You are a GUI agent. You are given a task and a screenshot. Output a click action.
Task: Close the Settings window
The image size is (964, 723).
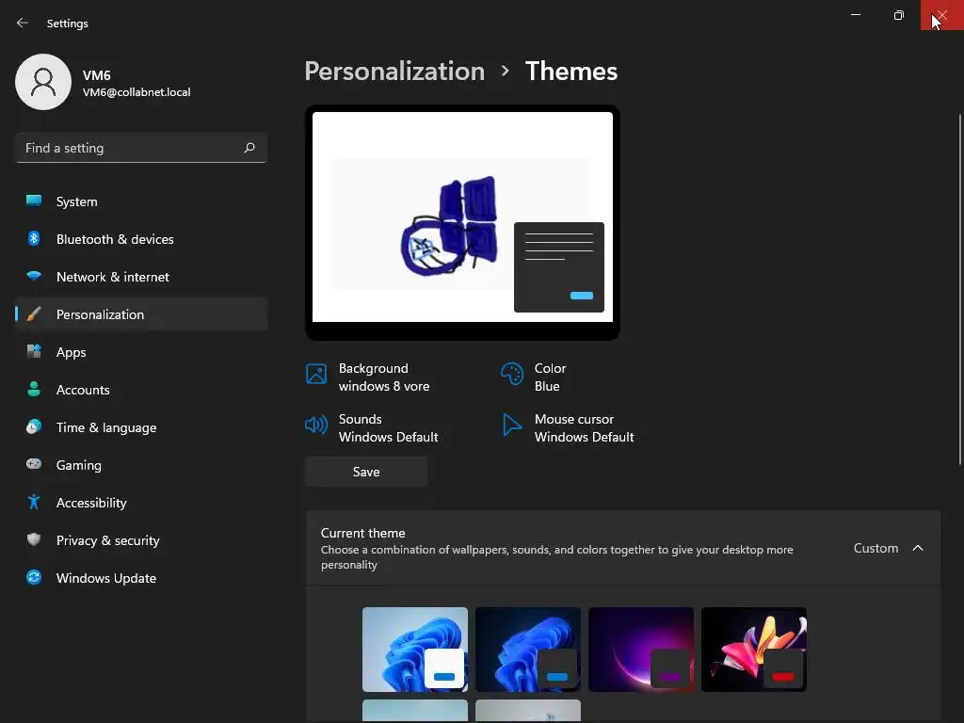[x=941, y=15]
